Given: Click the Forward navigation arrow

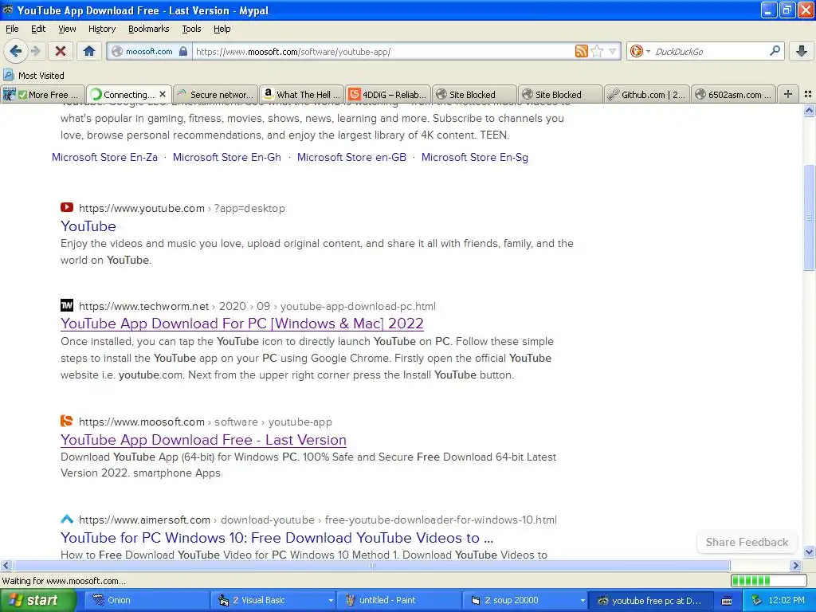Looking at the screenshot, I should (35, 51).
